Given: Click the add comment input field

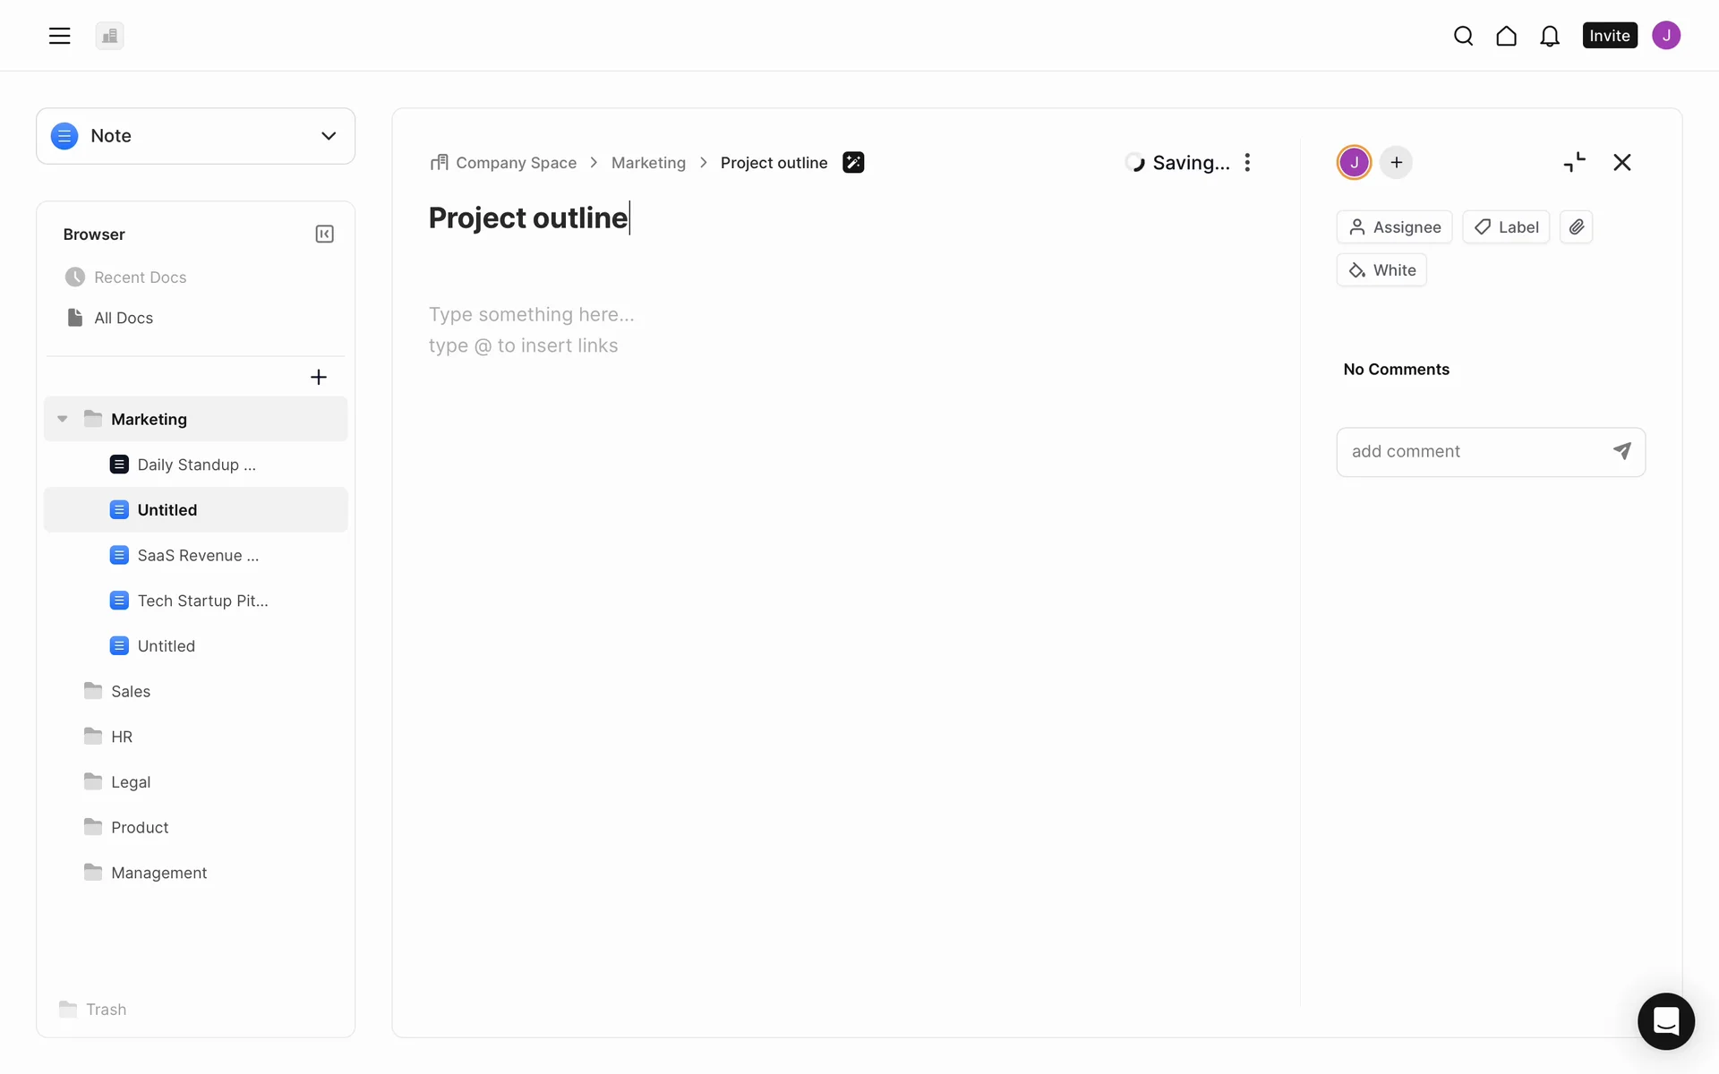Looking at the screenshot, I should click(x=1473, y=452).
